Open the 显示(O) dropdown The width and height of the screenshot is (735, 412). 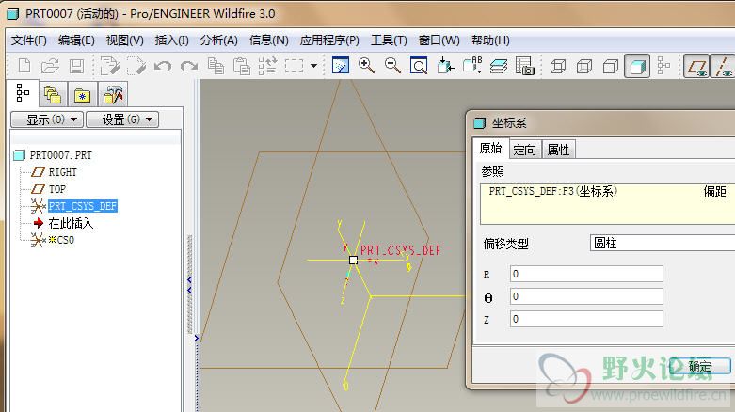(x=47, y=119)
